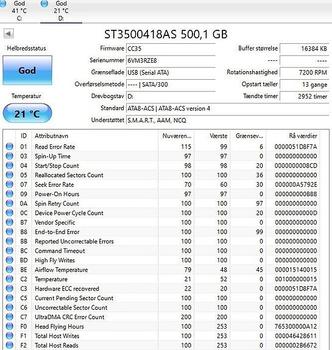Viewport: 332px width, 350px height.
Task: Select current value 115 for Read Error Rate
Action: point(186,147)
